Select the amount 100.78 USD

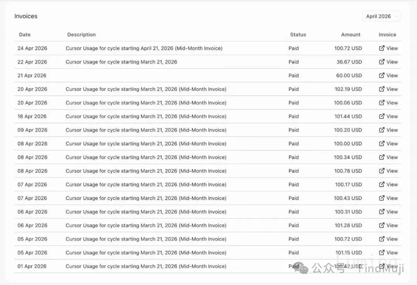(348, 171)
